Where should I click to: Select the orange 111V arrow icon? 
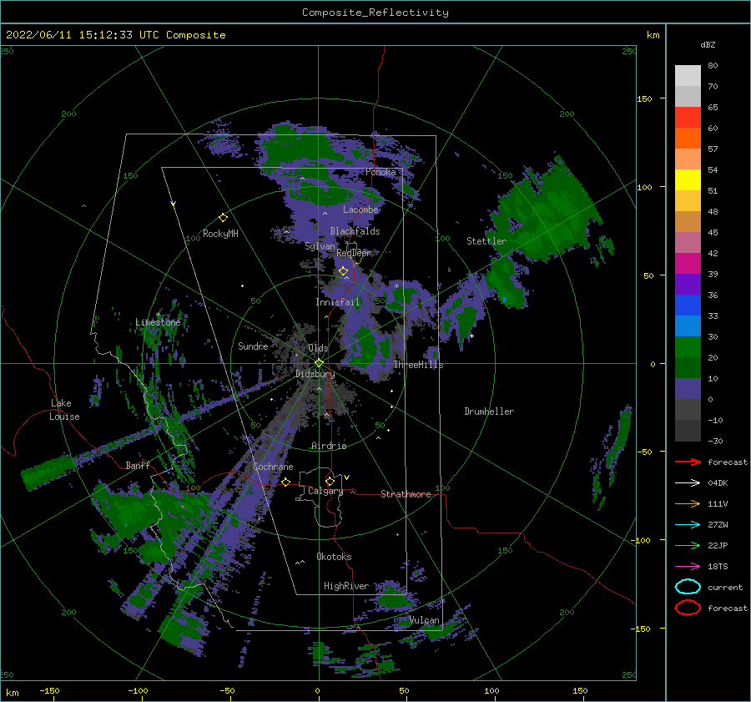coord(688,503)
